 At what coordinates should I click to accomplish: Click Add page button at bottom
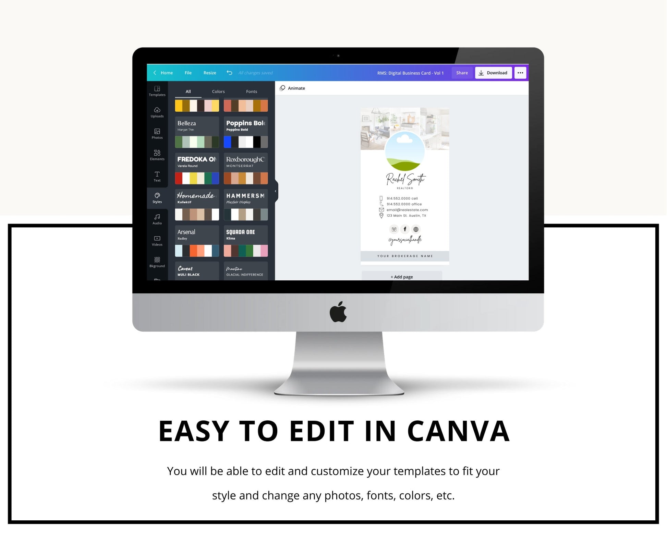[402, 276]
